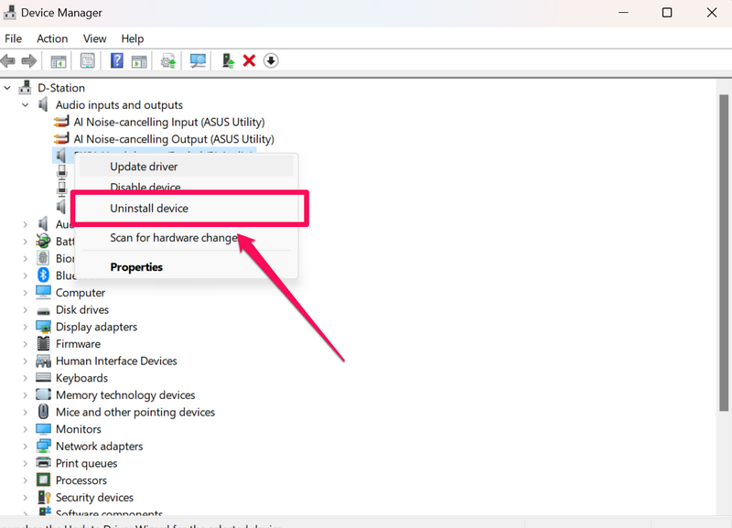
Task: Choose Uninstall device from context menu
Action: 149,209
